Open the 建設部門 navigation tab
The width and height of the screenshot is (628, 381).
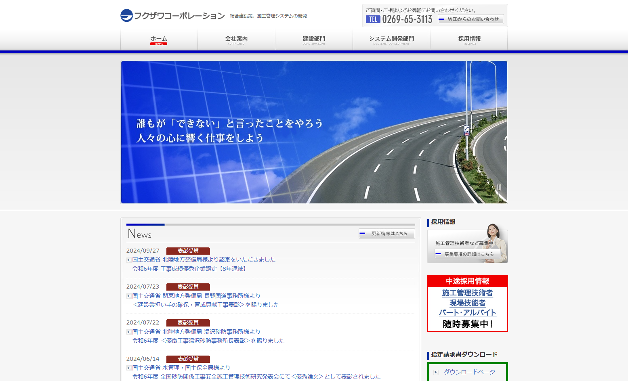[x=314, y=40]
